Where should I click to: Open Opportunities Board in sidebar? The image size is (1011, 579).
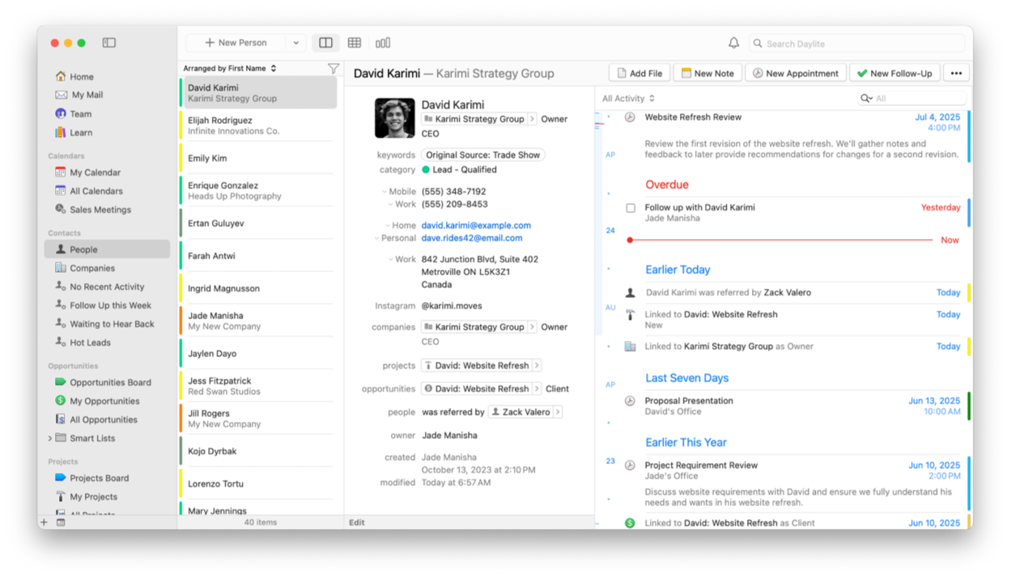coord(110,382)
